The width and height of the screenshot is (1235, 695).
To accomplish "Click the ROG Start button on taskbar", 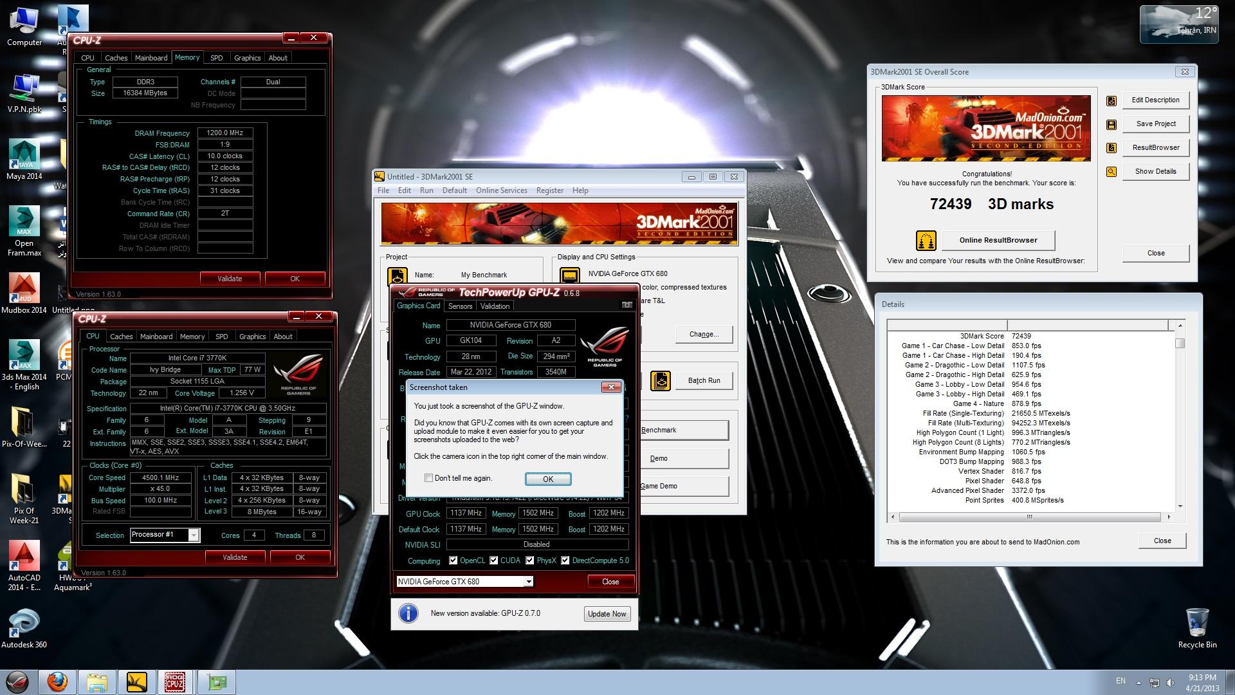I will pyautogui.click(x=19, y=682).
